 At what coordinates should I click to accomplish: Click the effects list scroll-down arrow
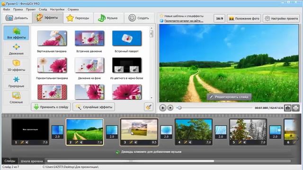pos(151,98)
